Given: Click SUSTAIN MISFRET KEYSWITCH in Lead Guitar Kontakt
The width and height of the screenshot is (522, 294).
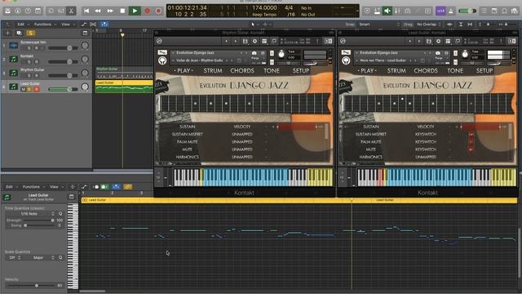Looking at the screenshot, I should [426, 134].
